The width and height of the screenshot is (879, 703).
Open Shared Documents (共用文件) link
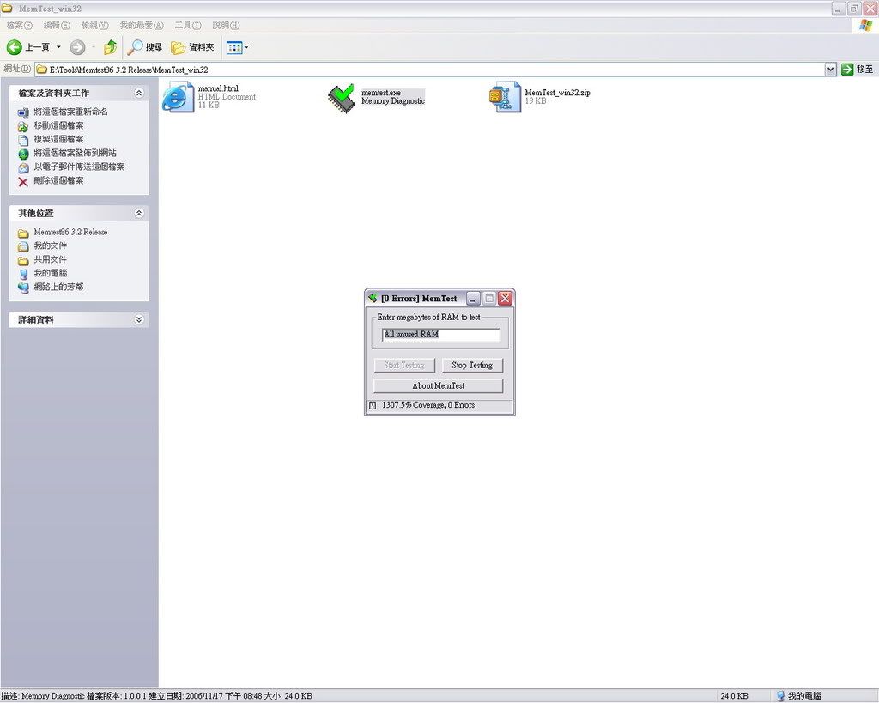50,259
